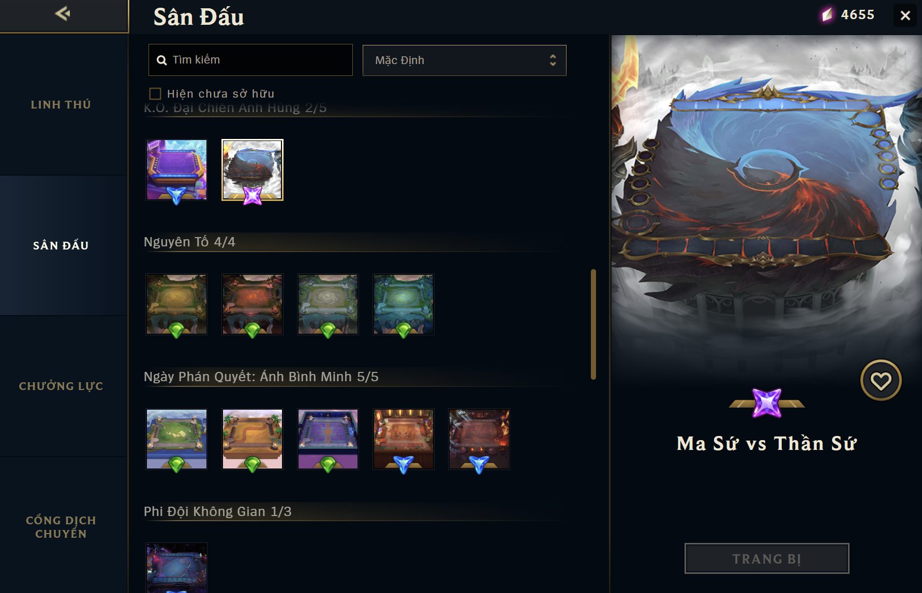The image size is (922, 593).
Task: Go to Cổng Dịch Chuyển tab
Action: tap(61, 527)
